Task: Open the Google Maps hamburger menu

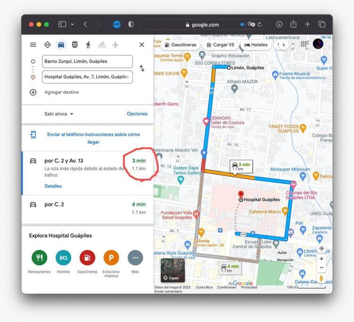Action: coord(33,45)
